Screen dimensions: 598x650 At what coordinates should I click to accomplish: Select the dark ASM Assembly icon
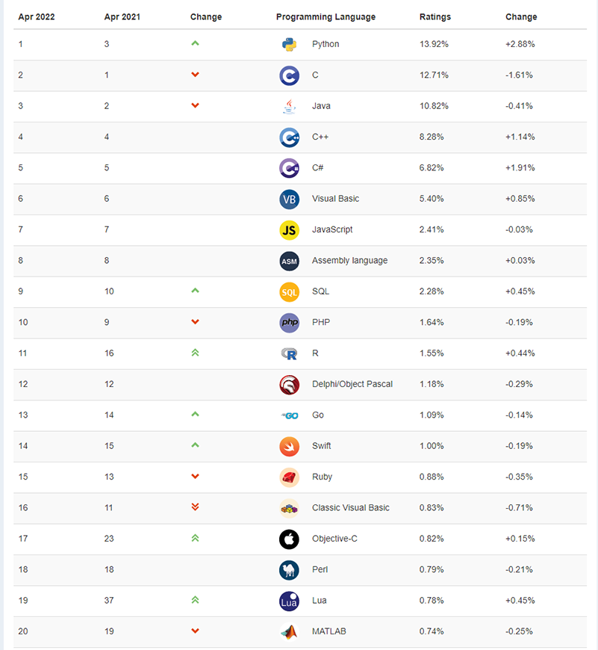(289, 261)
